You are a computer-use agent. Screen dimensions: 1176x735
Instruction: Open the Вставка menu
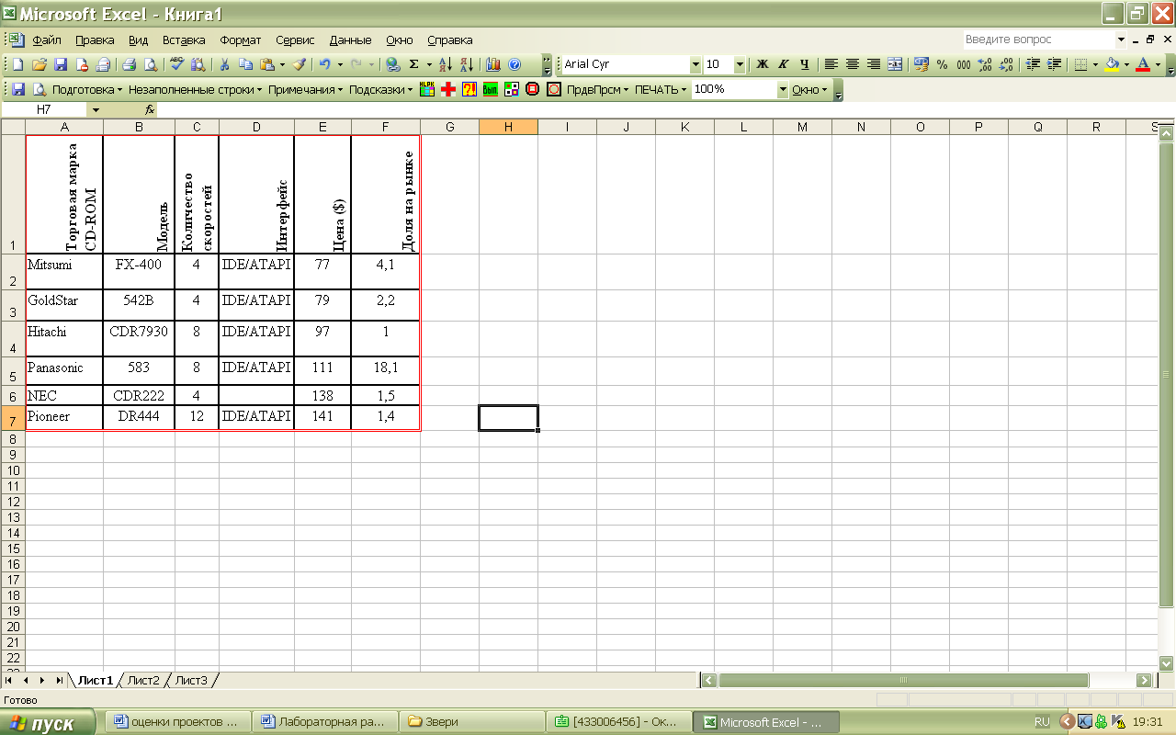pyautogui.click(x=184, y=40)
